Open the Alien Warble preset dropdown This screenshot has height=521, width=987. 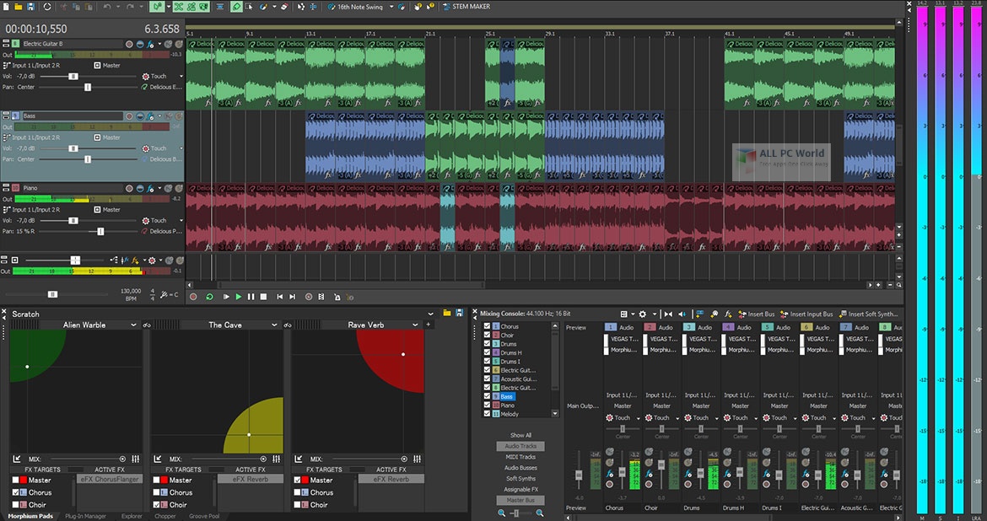tap(133, 325)
